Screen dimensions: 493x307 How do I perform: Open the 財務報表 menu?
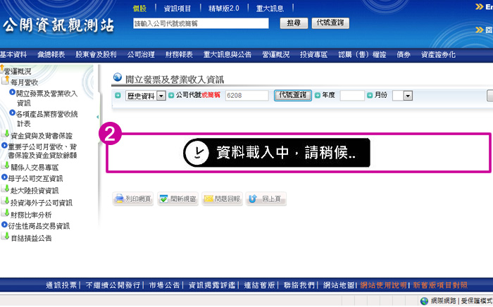point(179,54)
